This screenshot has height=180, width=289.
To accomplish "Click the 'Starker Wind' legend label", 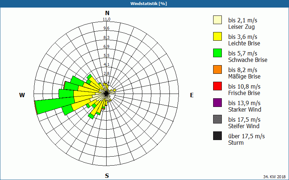I will coord(245,109).
